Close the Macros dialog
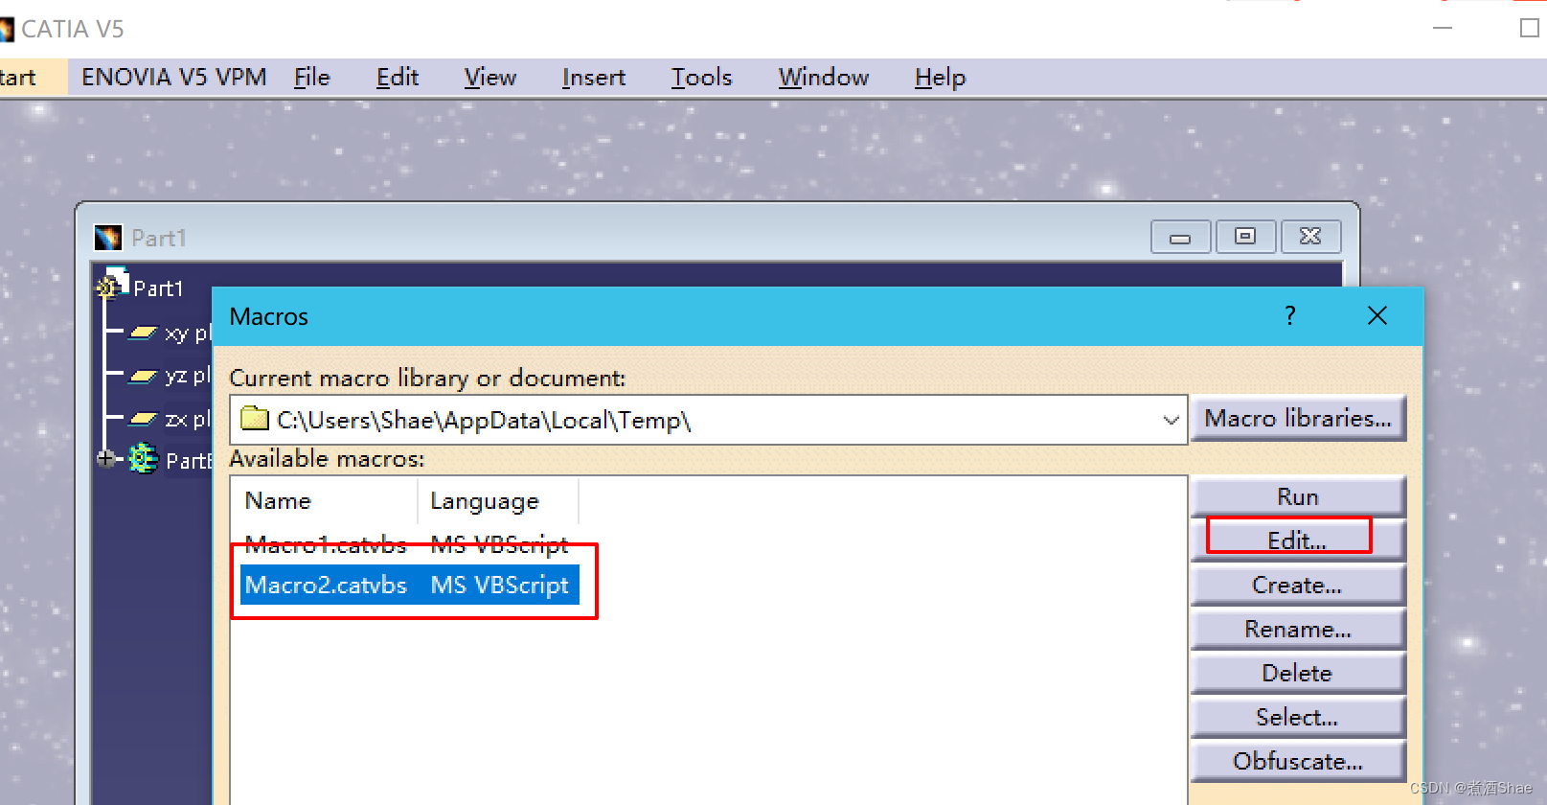Image resolution: width=1547 pixels, height=805 pixels. click(1377, 315)
